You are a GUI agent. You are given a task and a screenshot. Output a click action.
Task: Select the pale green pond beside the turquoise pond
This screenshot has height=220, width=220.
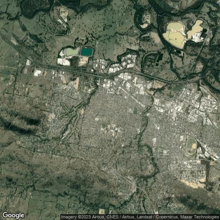point(71,52)
